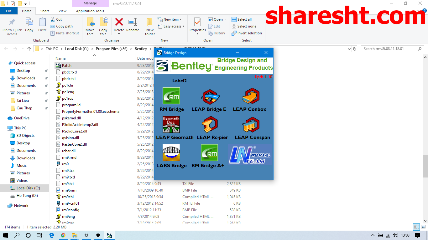
Task: Launch LEAP Rc-pier icon
Action: tap(210, 124)
